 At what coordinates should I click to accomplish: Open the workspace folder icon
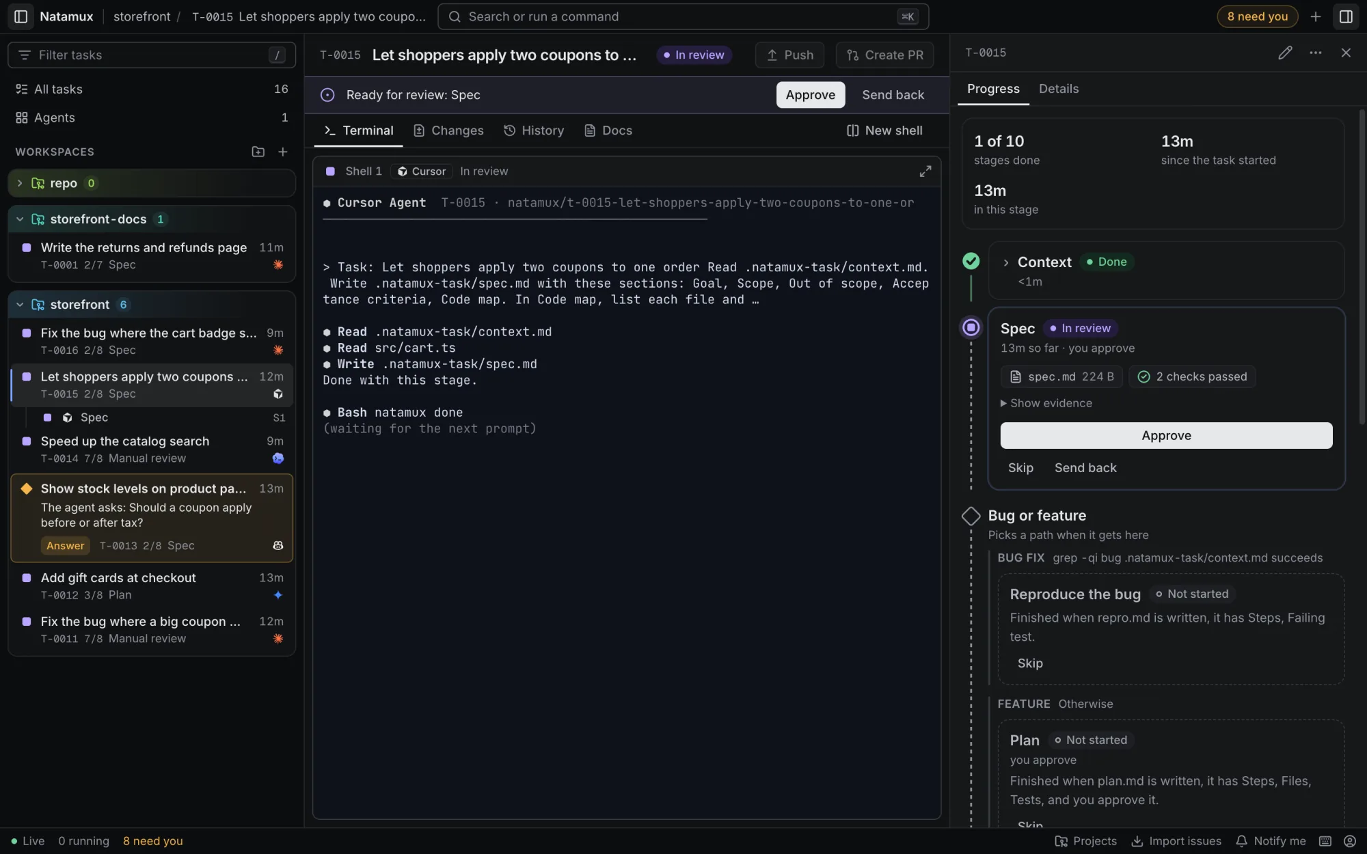pyautogui.click(x=258, y=152)
